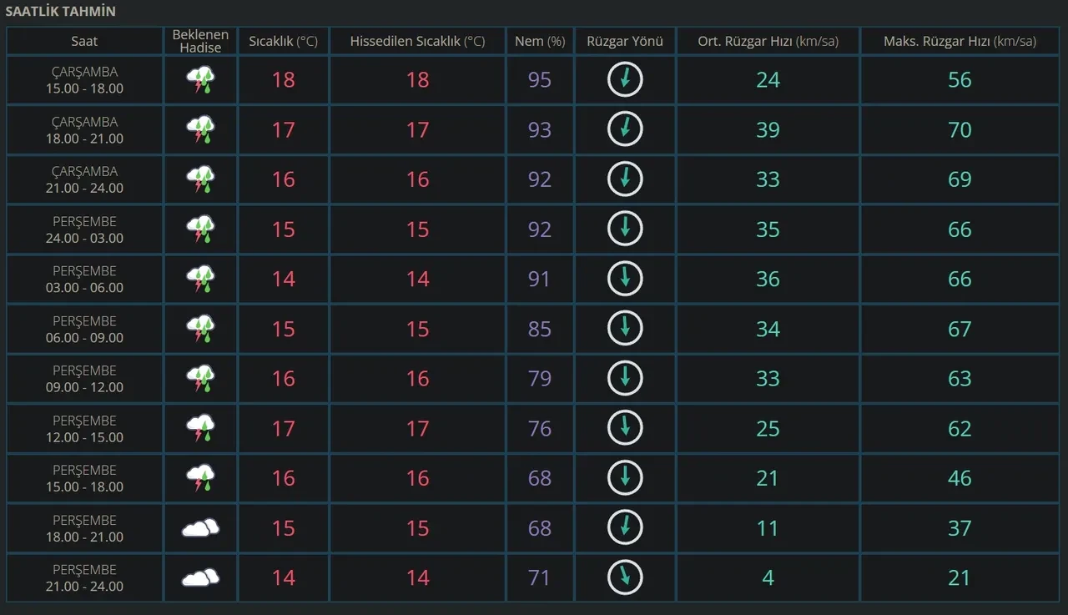Click the thunderstorm icon for Çarşamba 15.00 - 18.00

pos(200,80)
